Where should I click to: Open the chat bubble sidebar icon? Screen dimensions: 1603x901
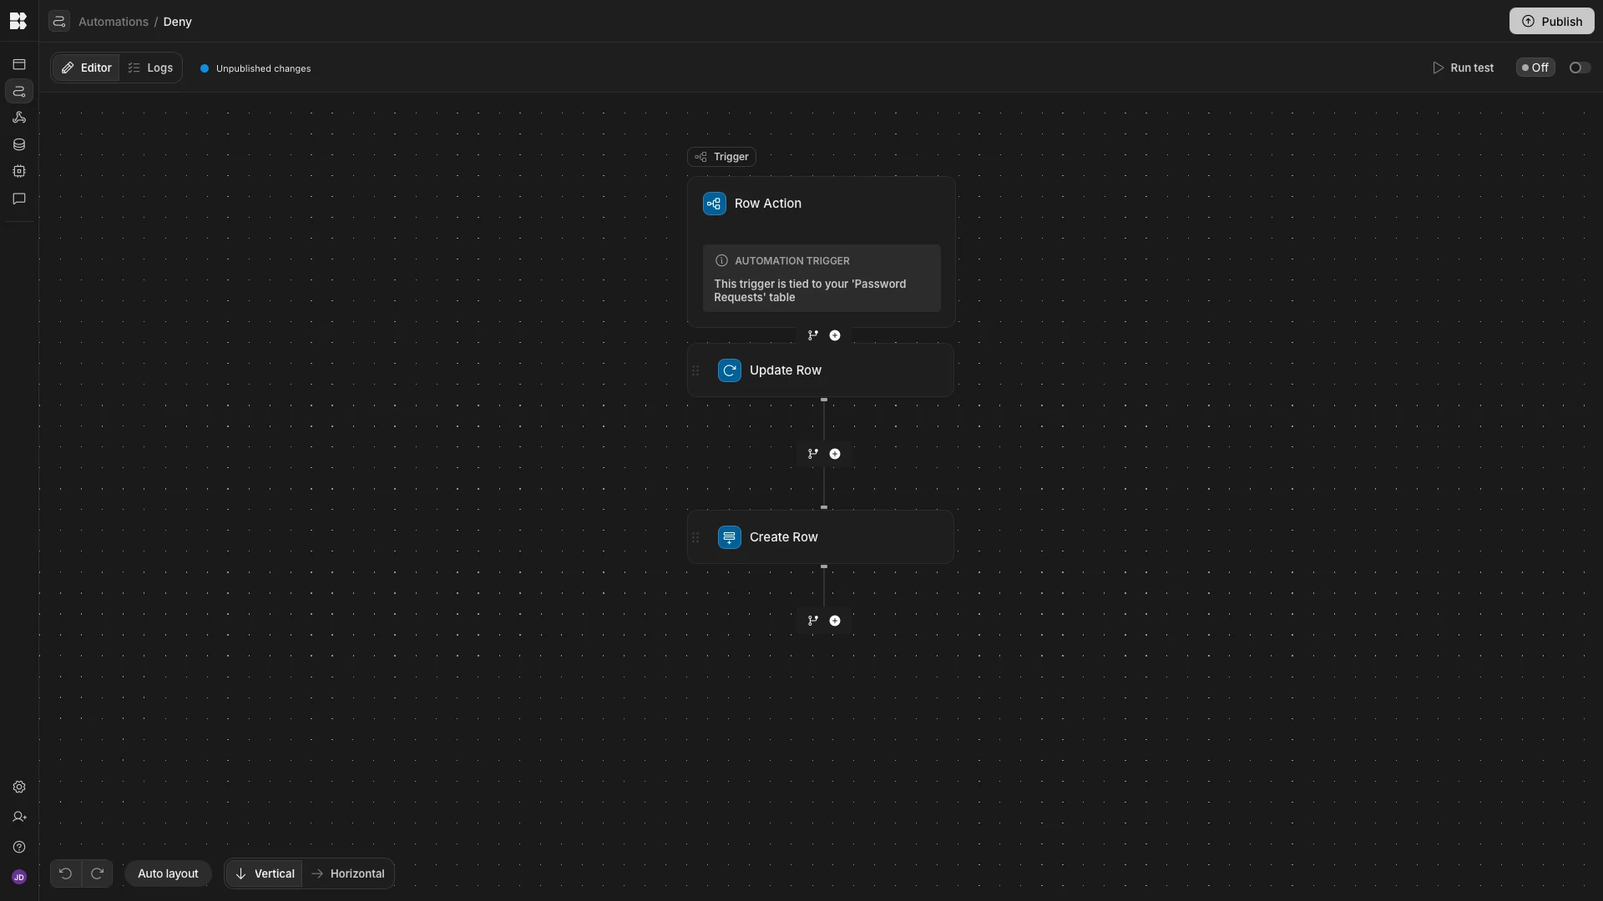(19, 199)
